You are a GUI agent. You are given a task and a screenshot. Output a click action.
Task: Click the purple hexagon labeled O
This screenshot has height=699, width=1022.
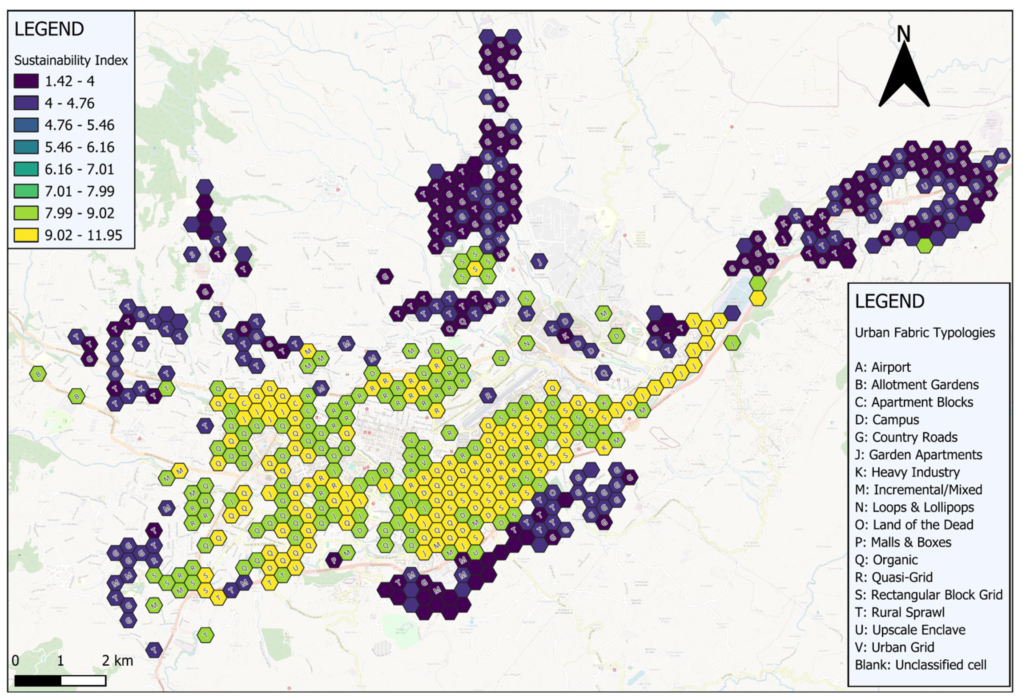[x=552, y=493]
